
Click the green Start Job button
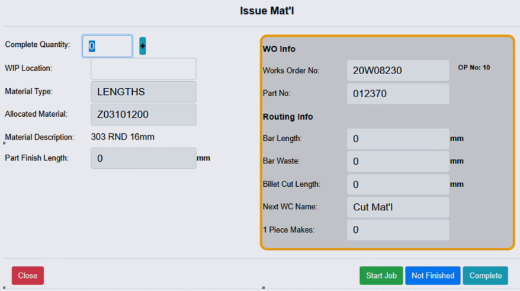pyautogui.click(x=381, y=276)
